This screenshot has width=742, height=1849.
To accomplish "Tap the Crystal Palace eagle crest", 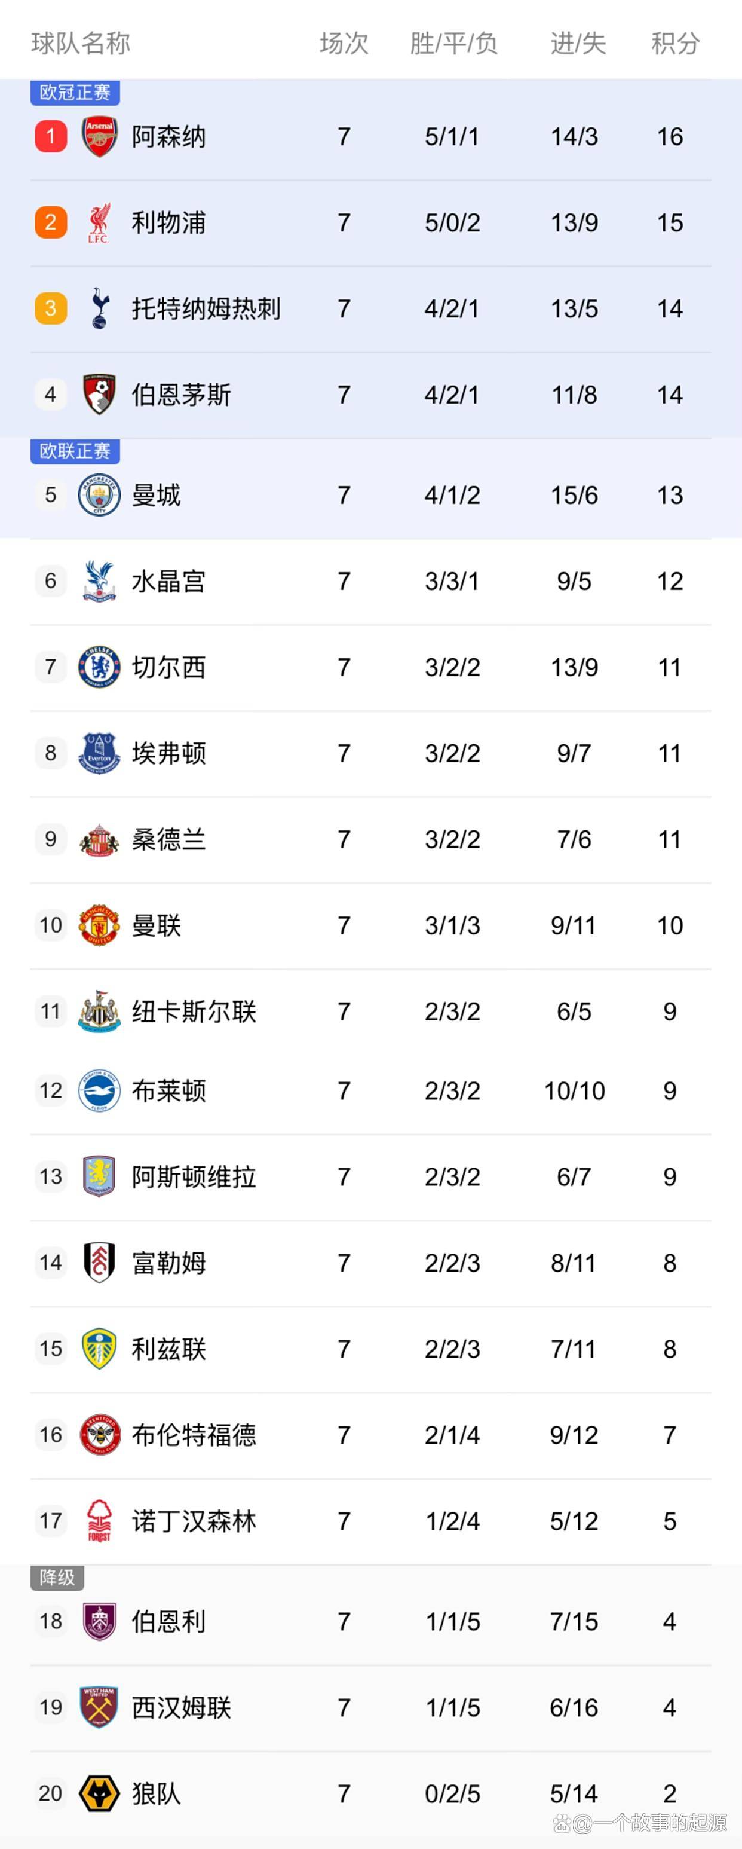I will point(99,580).
